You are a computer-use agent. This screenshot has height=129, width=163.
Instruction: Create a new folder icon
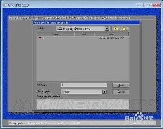125,29
